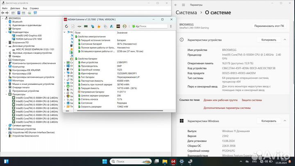Image resolution: width=295 pixels, height=166 pixels.
Task: Click the Settings gear in the taskbar
Action: click(182, 160)
